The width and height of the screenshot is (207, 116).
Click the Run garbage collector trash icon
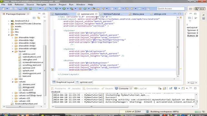tap(147, 111)
